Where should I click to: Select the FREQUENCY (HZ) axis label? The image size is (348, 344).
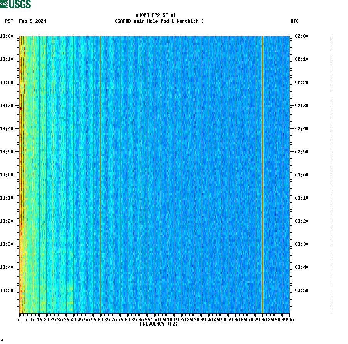tap(159, 324)
